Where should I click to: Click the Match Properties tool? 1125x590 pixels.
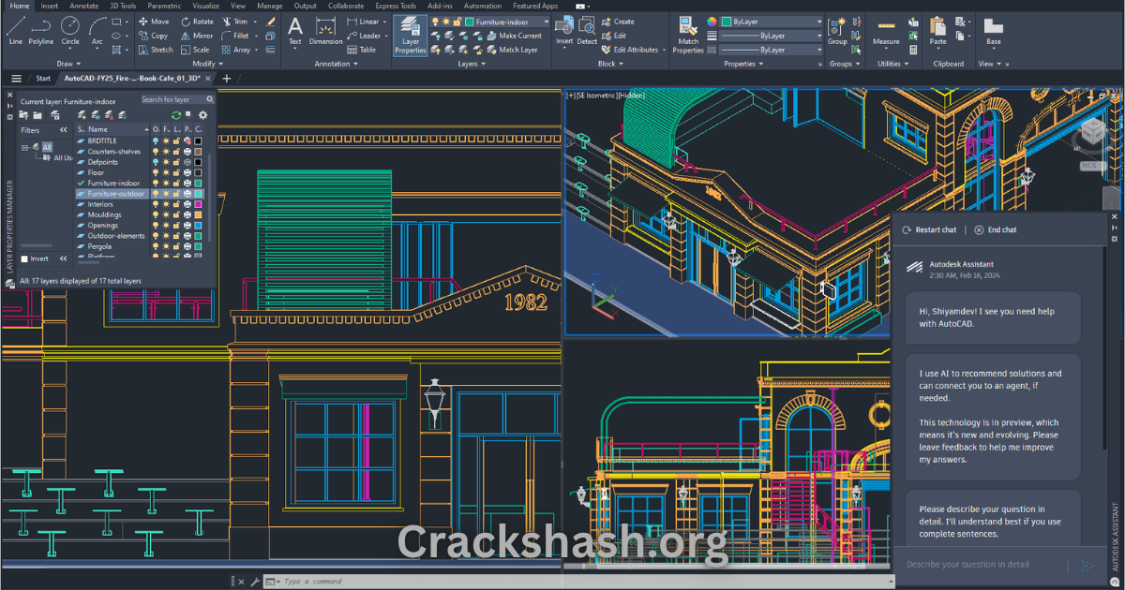click(688, 35)
